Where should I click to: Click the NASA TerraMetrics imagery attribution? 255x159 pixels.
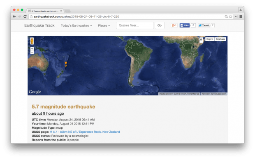pos(179,94)
